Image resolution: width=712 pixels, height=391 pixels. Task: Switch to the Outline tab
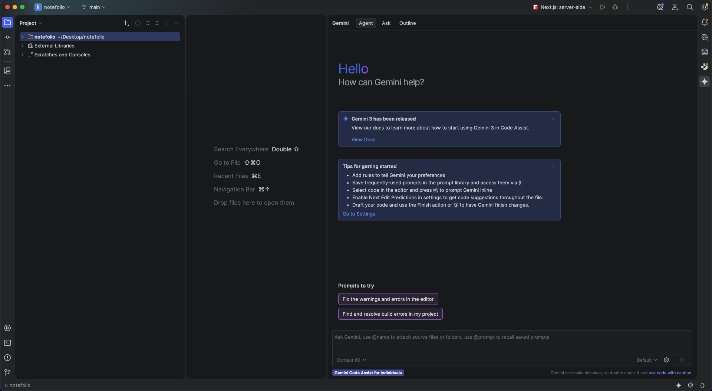(407, 23)
